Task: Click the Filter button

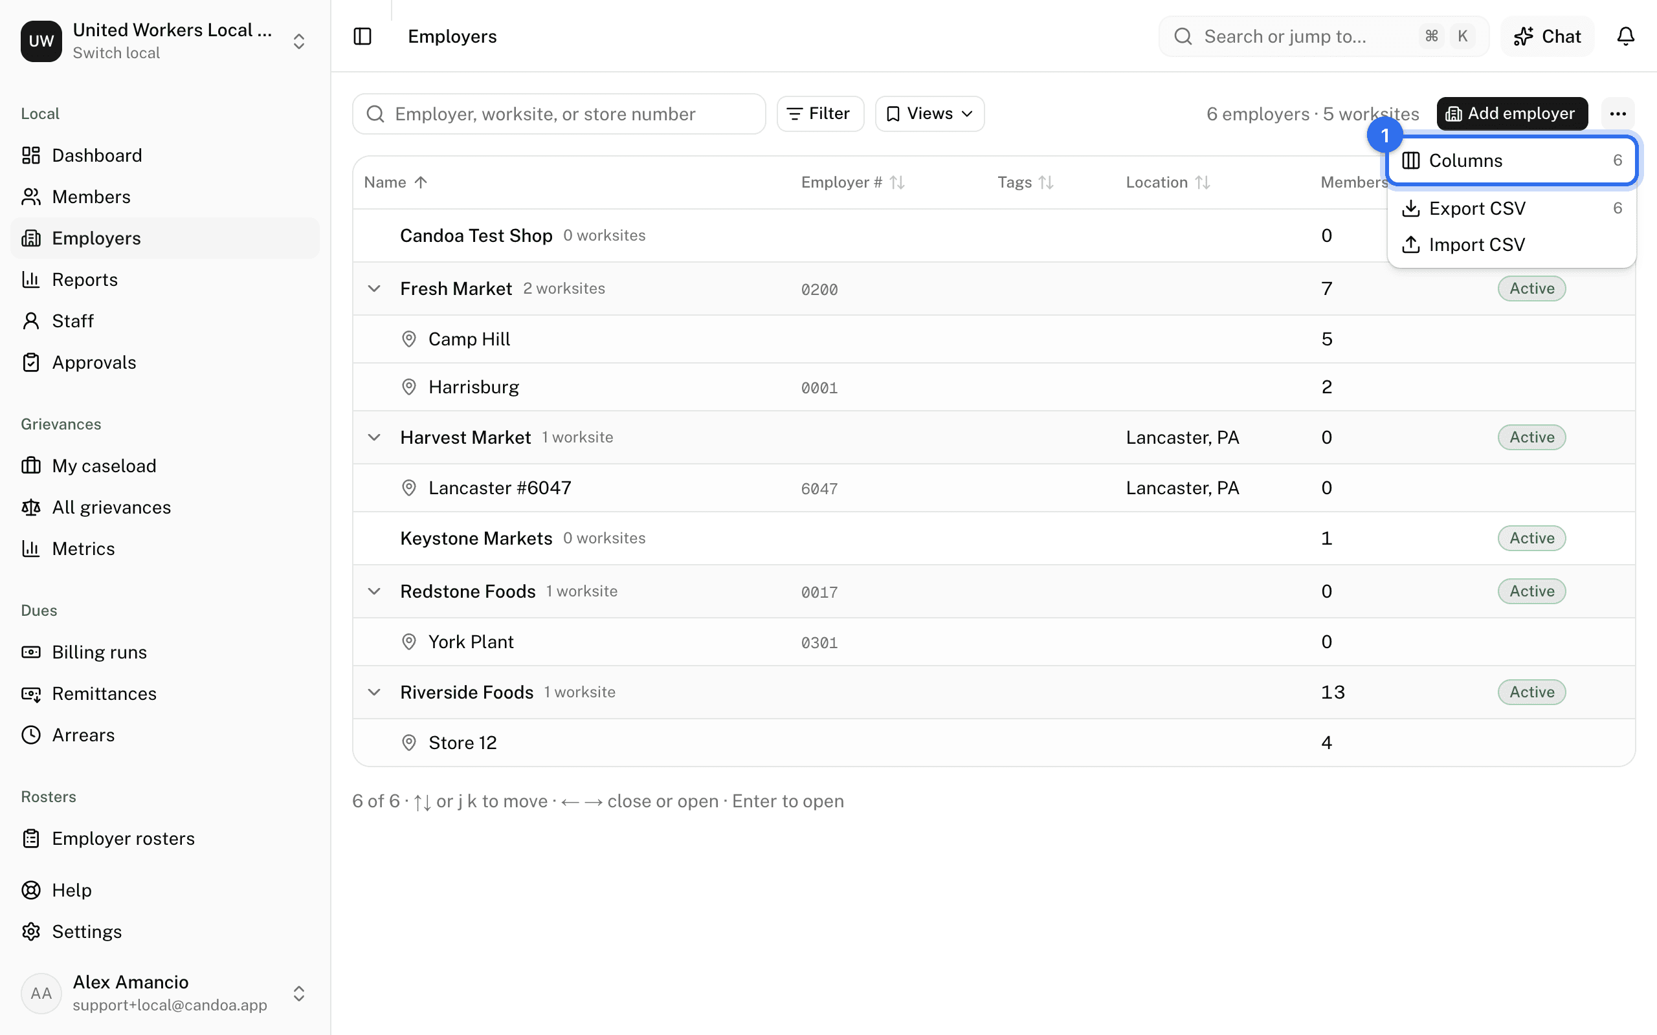Action: 819,114
